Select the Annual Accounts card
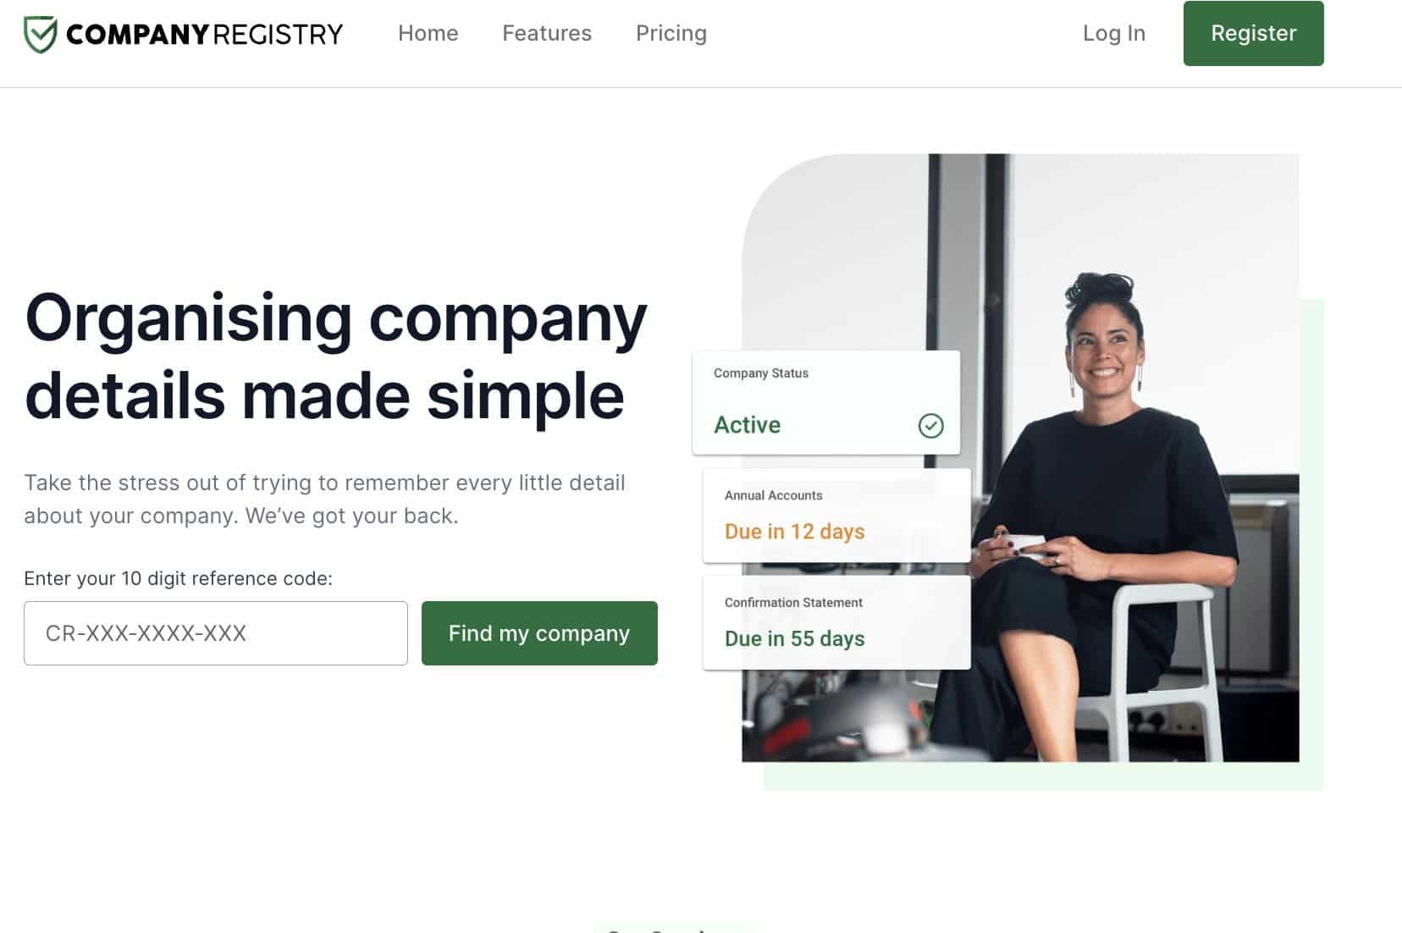This screenshot has height=933, width=1402. point(836,516)
